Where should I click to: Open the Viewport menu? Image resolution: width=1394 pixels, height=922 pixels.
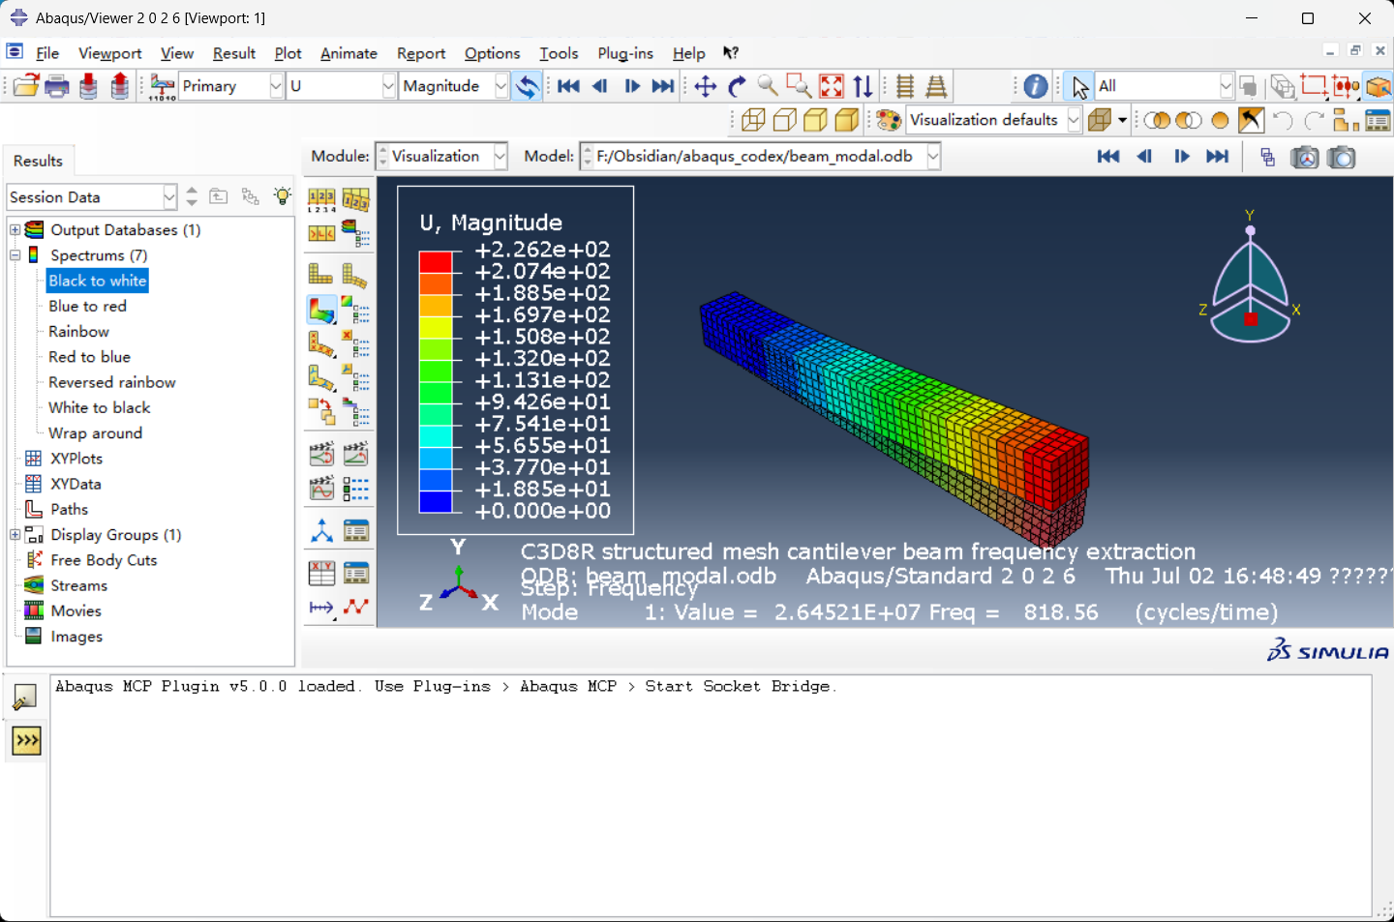tap(109, 53)
